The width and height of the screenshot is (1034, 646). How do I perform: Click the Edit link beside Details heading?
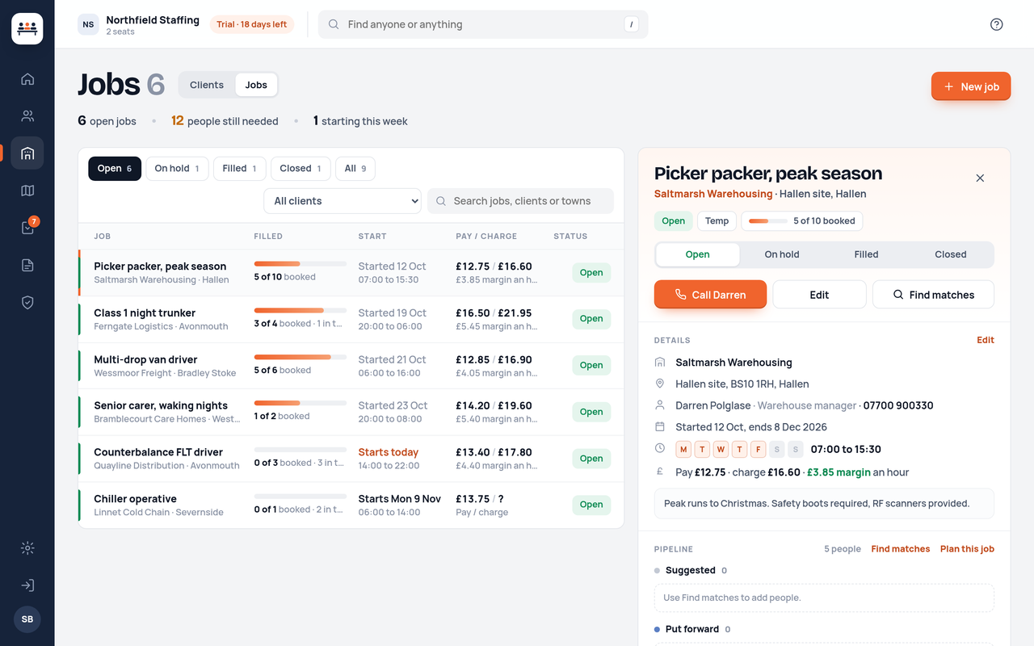click(986, 340)
